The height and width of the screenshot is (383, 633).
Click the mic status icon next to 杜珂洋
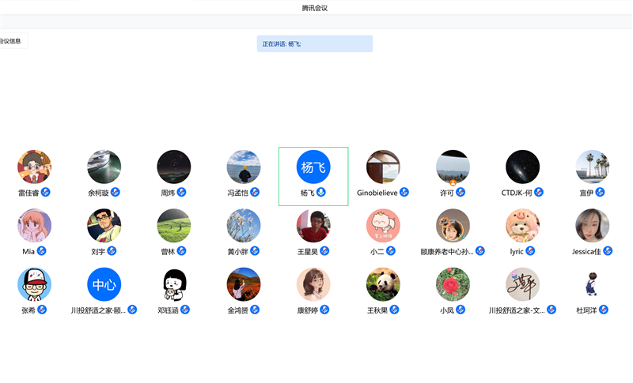pos(604,310)
